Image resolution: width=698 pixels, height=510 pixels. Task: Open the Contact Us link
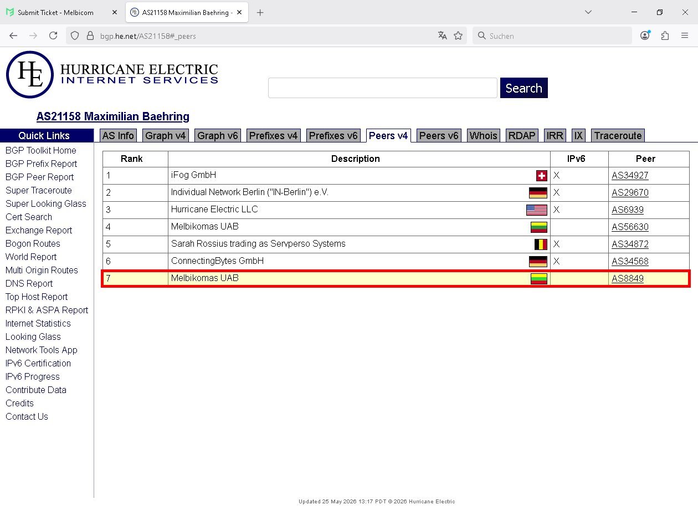click(x=27, y=416)
